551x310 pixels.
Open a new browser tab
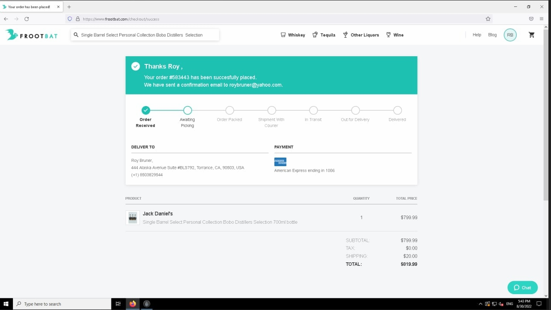click(x=69, y=7)
